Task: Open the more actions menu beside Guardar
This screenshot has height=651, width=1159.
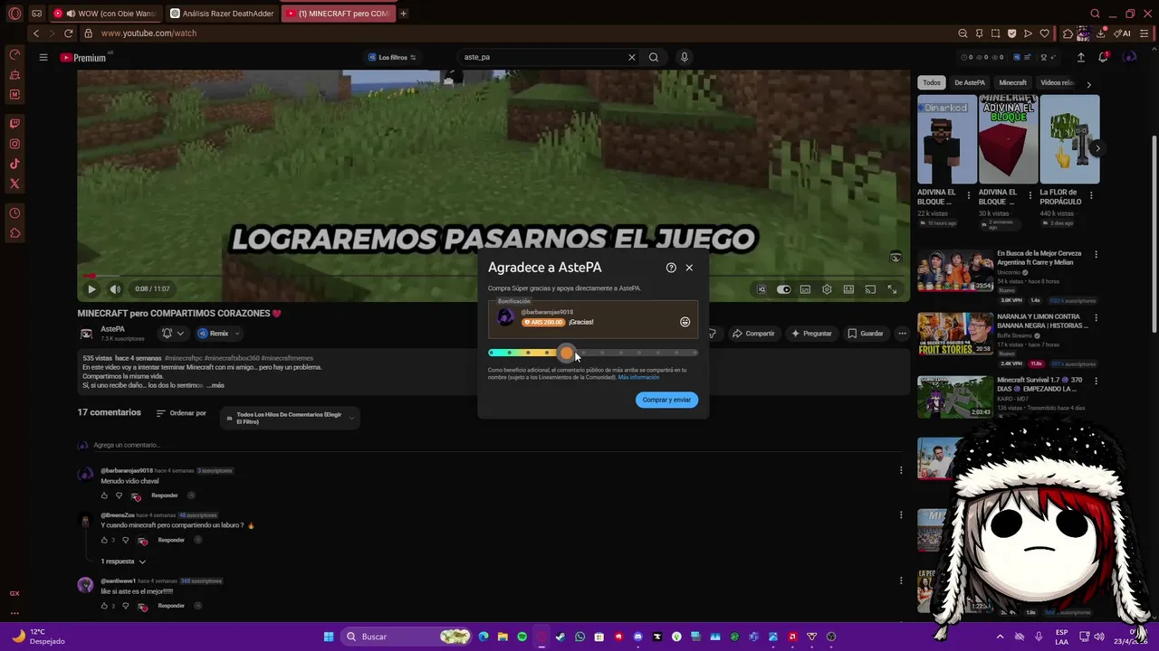Action: point(902,334)
